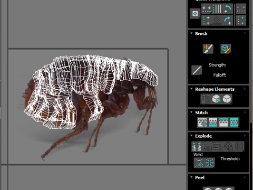This screenshot has height=190, width=253.
Task: Collapse the Explode rollout arrow
Action: pos(191,136)
